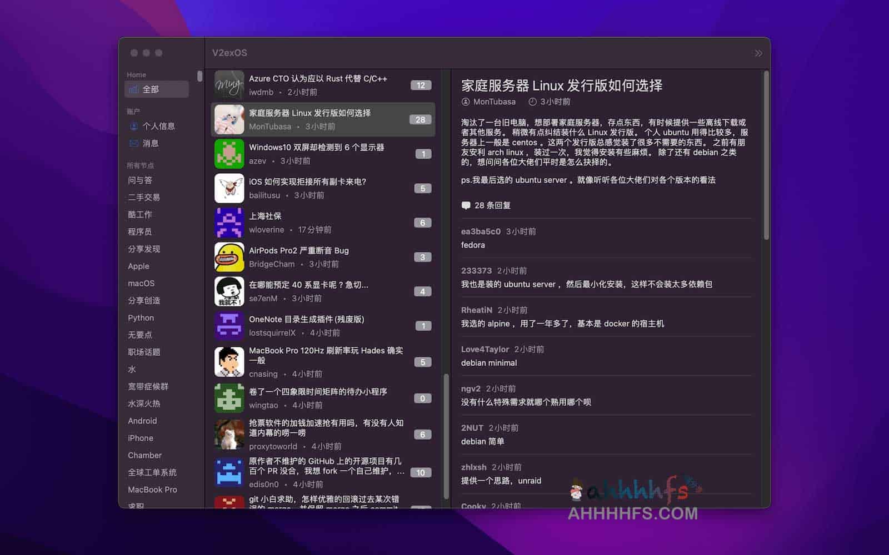Select the Python node
The height and width of the screenshot is (555, 889).
click(141, 318)
